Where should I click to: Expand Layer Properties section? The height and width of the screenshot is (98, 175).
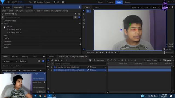pos(2,21)
